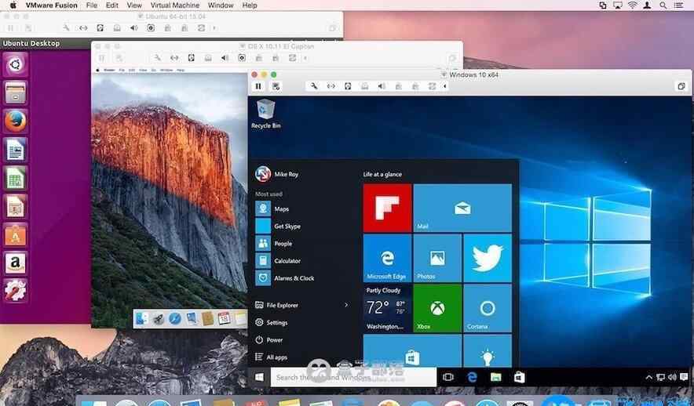Open Ubuntu dash home icon
Screen dimensions: 694x406
(16, 64)
